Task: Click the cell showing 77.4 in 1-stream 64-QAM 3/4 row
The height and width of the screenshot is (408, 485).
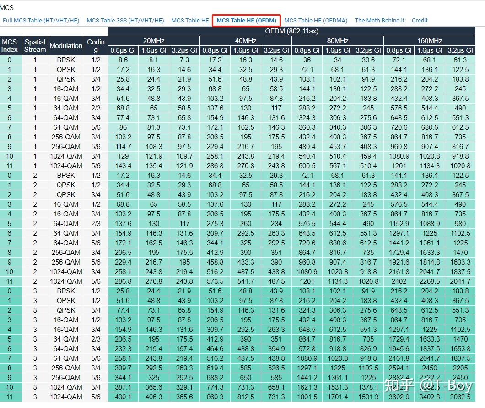Action: point(123,118)
